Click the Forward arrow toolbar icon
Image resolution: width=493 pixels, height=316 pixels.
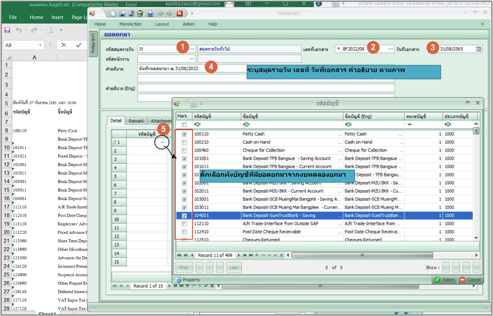click(x=170, y=13)
